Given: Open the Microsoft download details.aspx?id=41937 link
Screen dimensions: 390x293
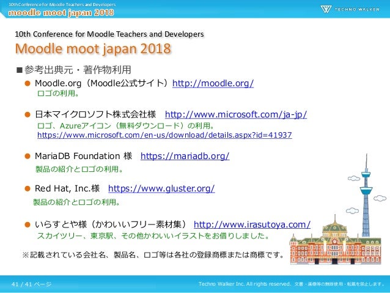Looking at the screenshot, I should (164, 135).
